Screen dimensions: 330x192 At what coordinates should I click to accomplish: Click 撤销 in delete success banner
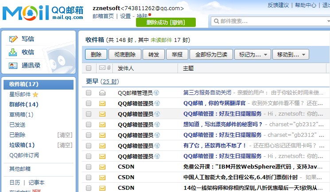click(178, 23)
